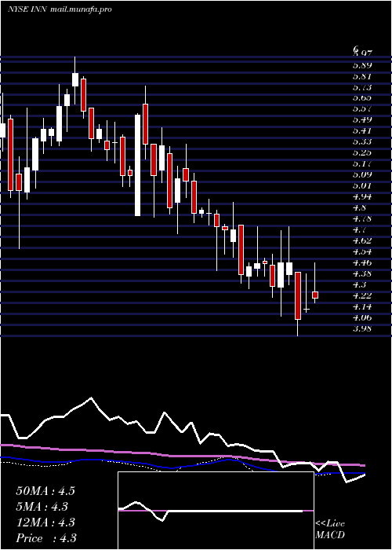392x550 pixels.
Task: Click the 'NYSE INN mail.munafa.pro' chart title
Action: pos(60,9)
